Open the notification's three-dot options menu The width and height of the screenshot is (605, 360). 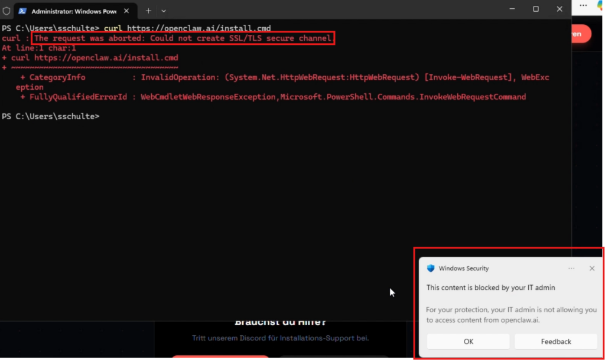571,269
